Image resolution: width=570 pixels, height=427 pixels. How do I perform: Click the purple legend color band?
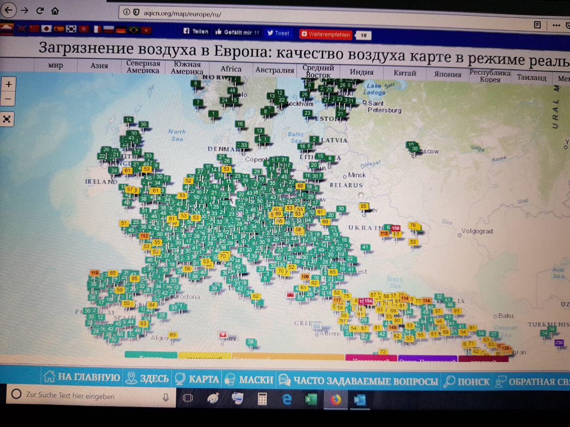tap(427, 359)
